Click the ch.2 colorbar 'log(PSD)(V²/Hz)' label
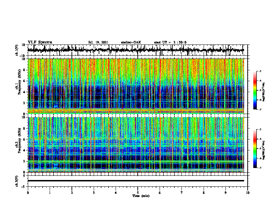 point(264,150)
